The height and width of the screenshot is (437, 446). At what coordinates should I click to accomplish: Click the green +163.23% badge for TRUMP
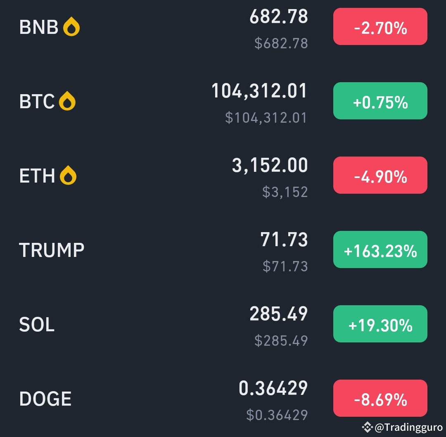pos(380,249)
